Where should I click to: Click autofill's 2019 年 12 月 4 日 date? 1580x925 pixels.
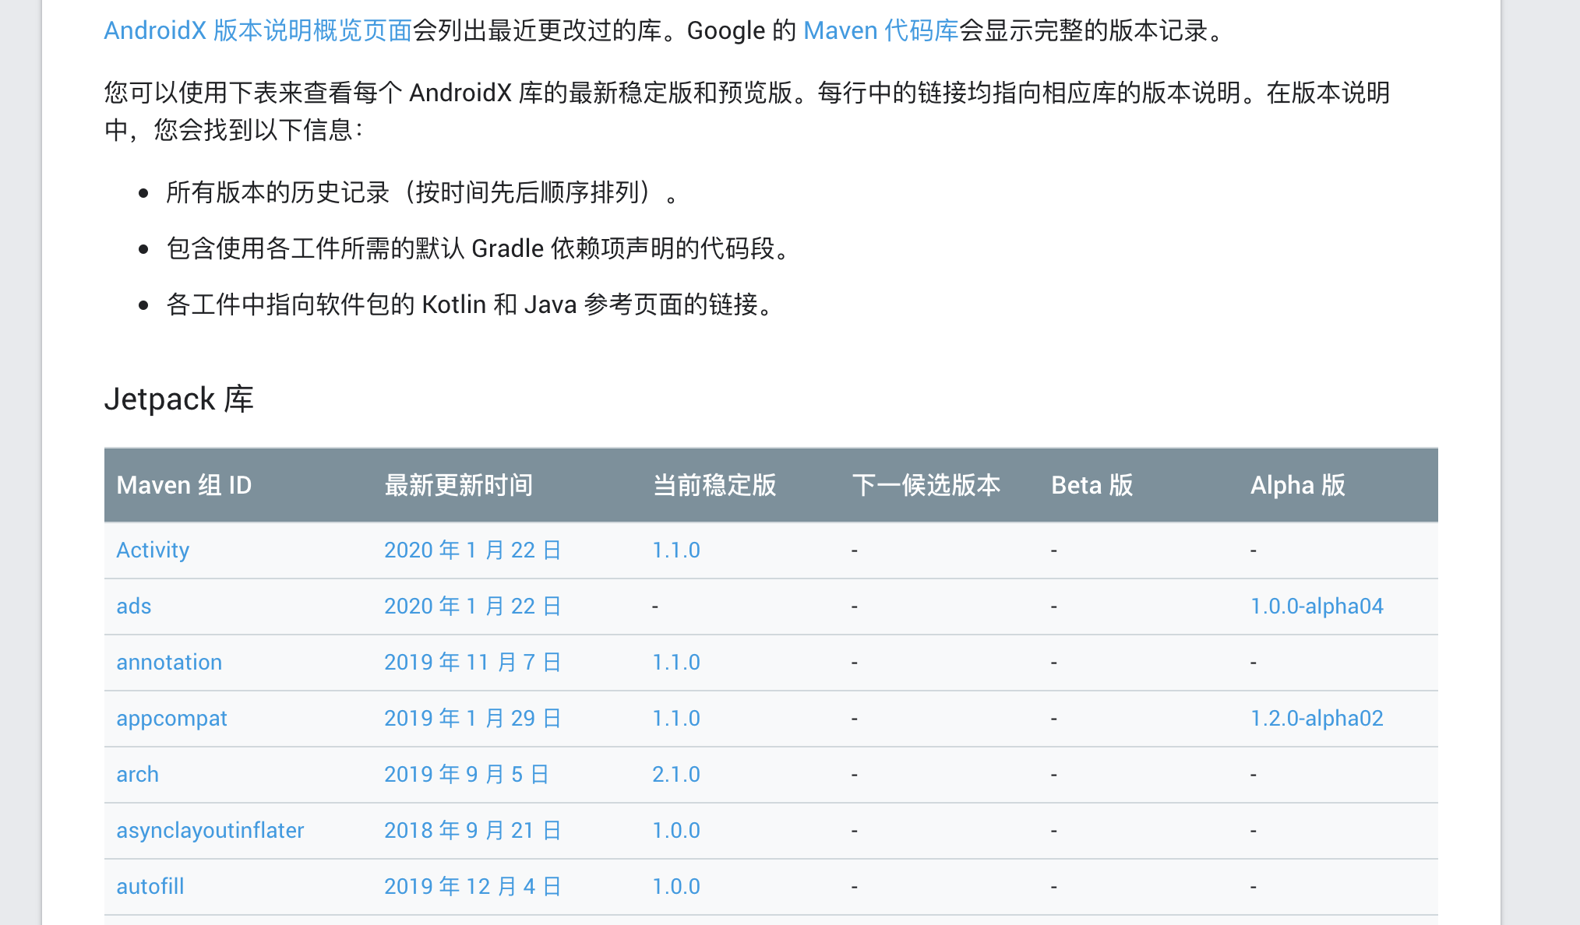tap(472, 886)
